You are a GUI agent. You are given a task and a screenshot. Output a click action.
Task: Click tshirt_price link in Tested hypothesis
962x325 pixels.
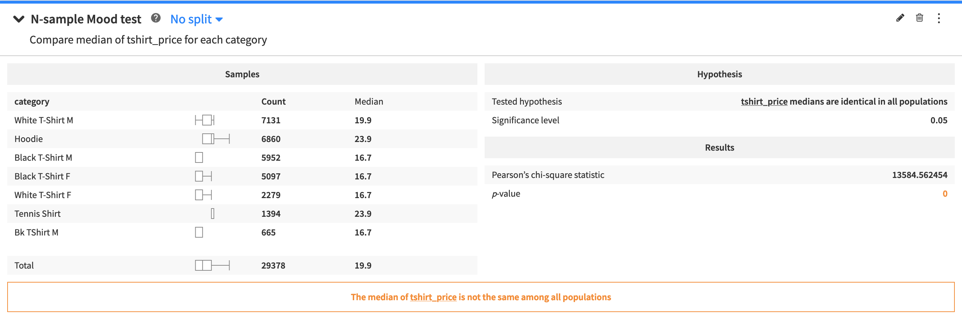(x=764, y=101)
